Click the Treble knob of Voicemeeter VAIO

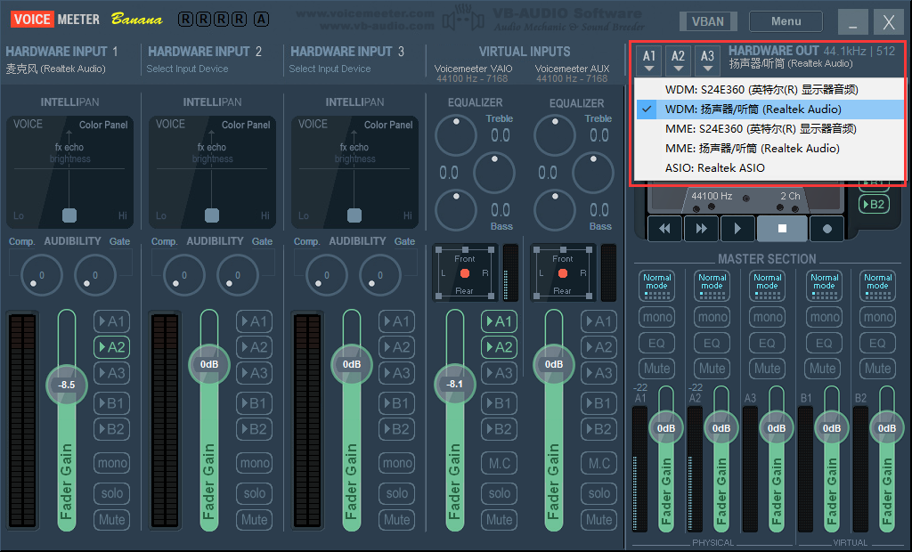[x=456, y=135]
